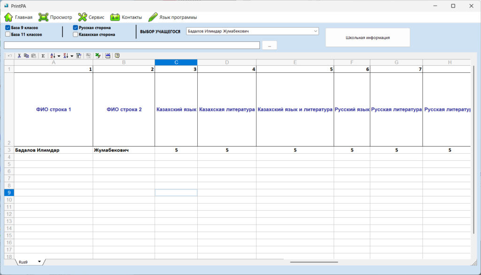Screen dimensions: 481x275
Task: Copy cells using the Copy icon
Action: pos(26,55)
